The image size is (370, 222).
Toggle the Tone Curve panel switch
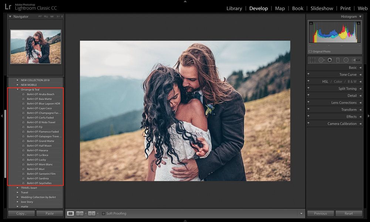tap(309, 74)
